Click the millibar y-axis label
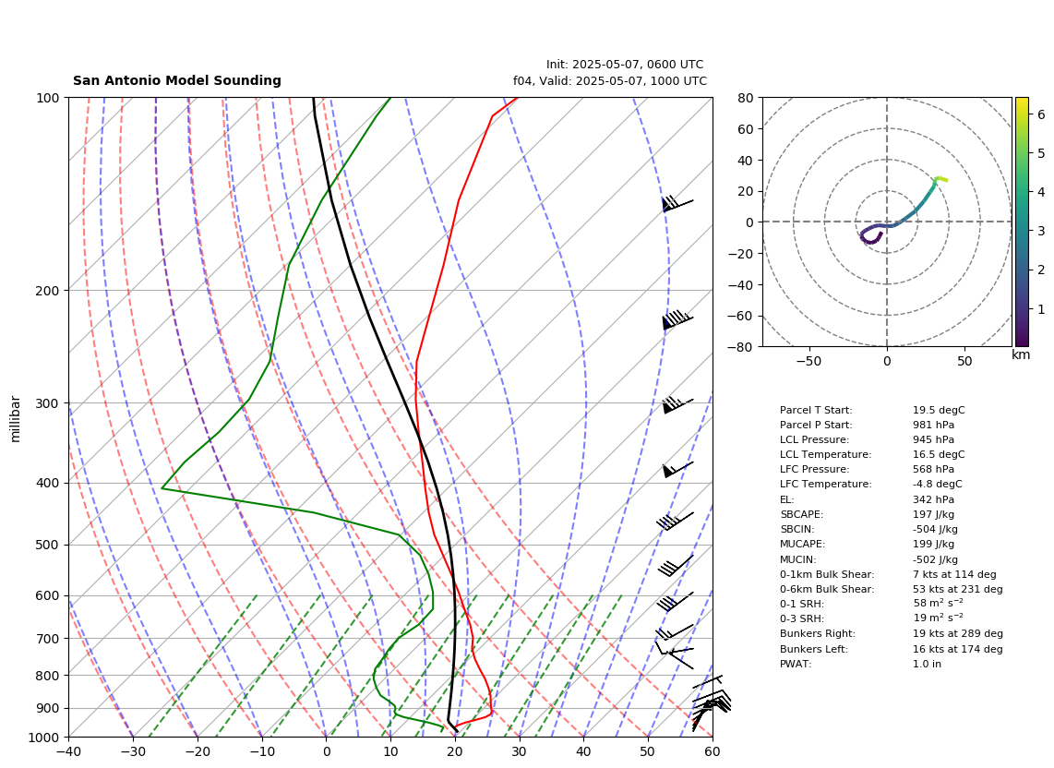1054x768 pixels. 16,419
